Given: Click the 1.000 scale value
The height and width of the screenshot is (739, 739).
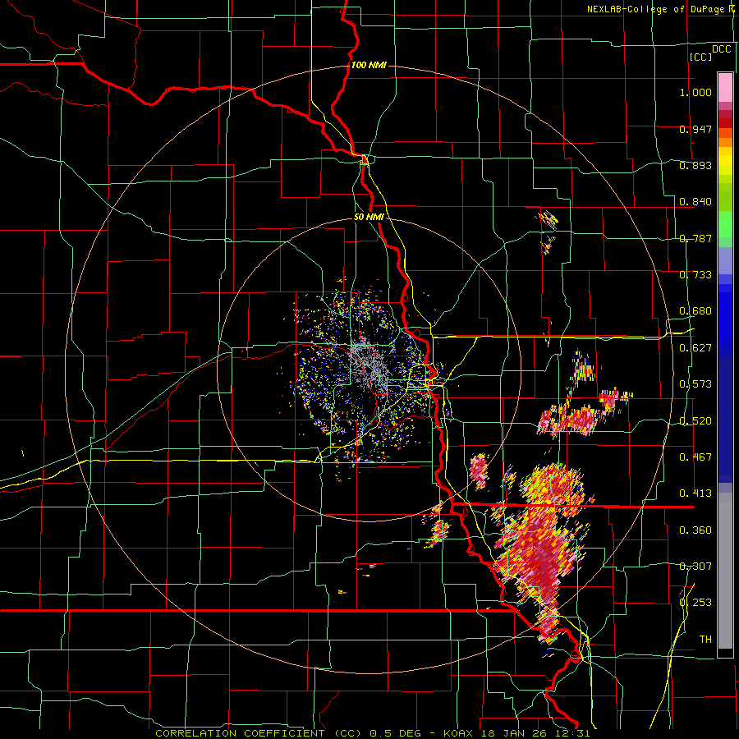Looking at the screenshot, I should coord(695,92).
